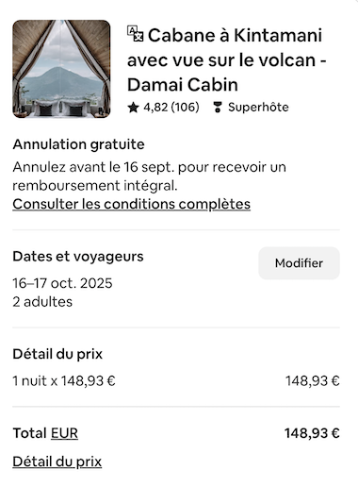
Task: Click the 4,82 (106) rating text
Action: [x=171, y=108]
